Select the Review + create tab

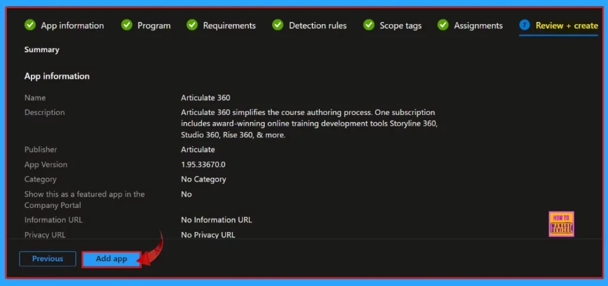pos(566,25)
